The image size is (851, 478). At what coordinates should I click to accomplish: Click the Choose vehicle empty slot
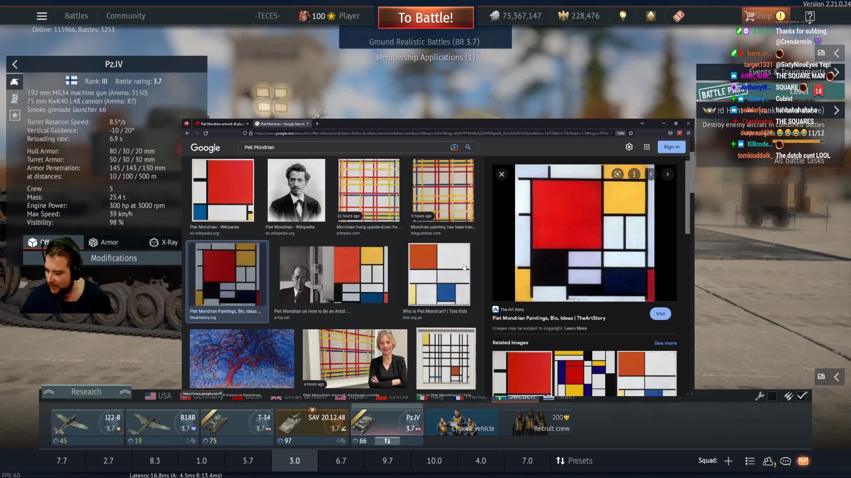pos(462,423)
